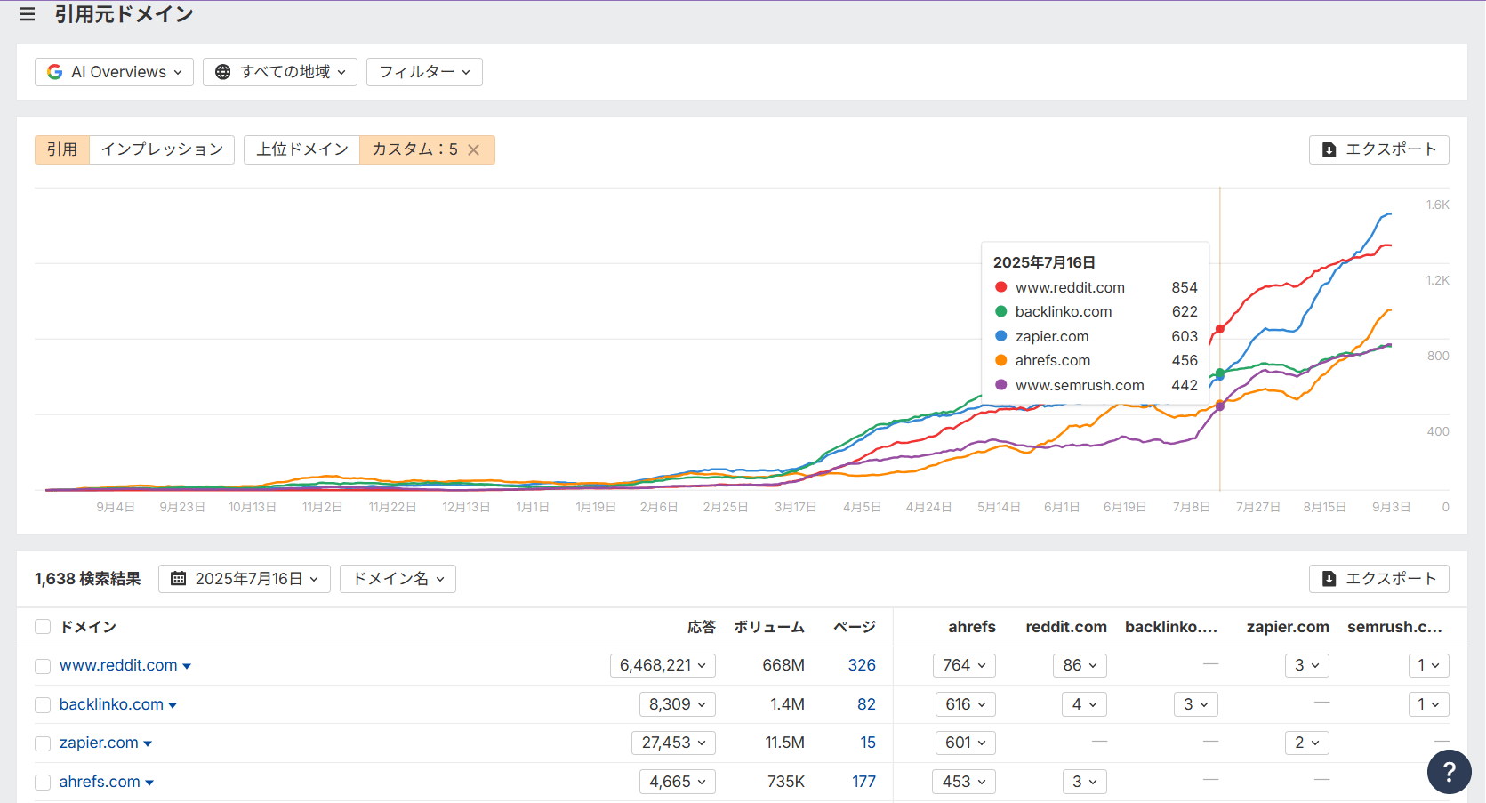1486x803 pixels.
Task: Open the フィルター dropdown
Action: pos(424,71)
